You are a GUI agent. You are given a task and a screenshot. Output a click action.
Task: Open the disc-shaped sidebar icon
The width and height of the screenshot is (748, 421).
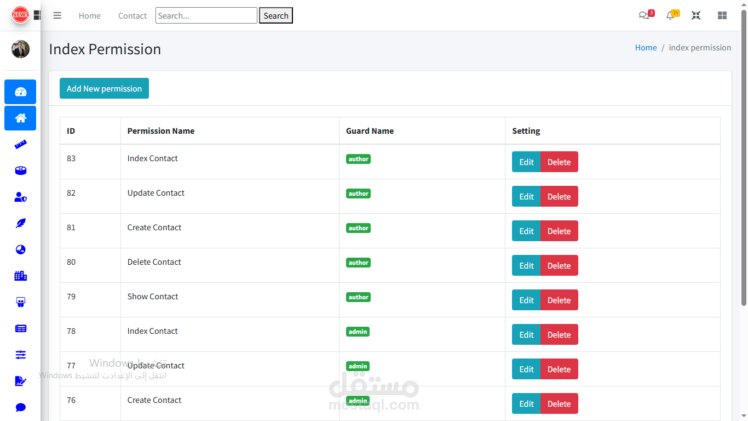[x=20, y=170]
